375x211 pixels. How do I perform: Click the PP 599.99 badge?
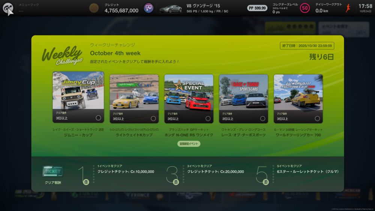click(x=257, y=8)
